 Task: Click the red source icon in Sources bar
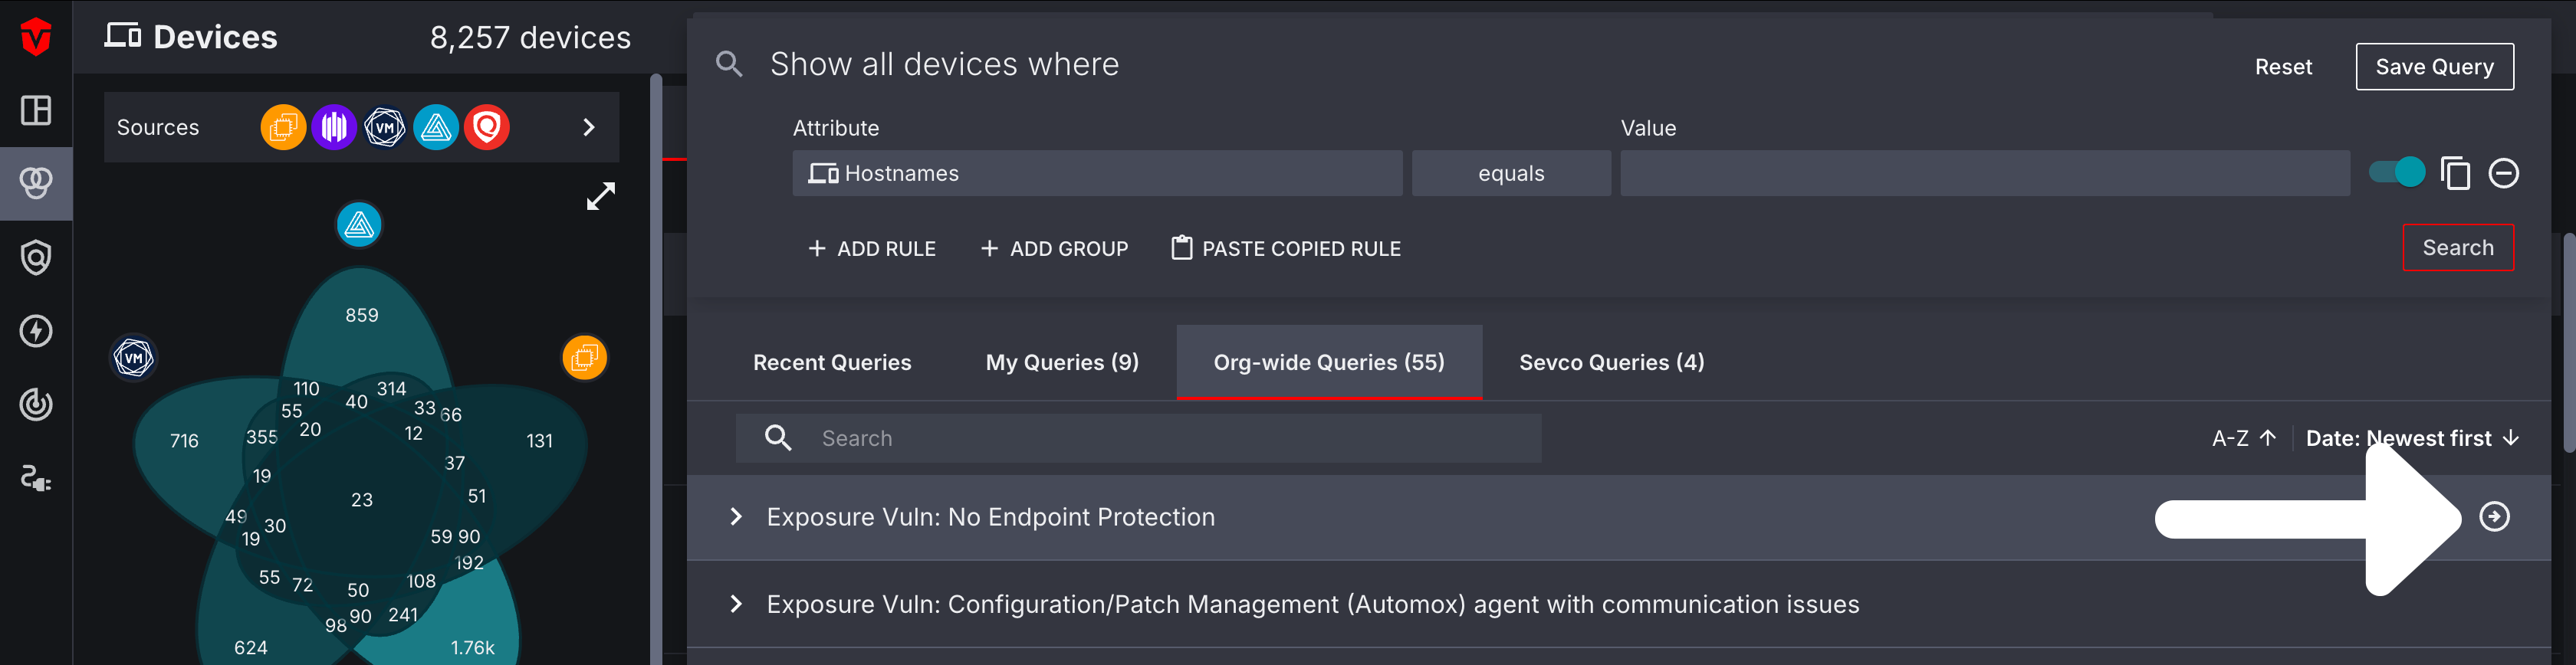pyautogui.click(x=487, y=127)
